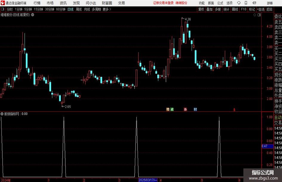Viewport: 282px width, 182px height.
Task: Click the 4.36 high price label
Action: tap(188, 19)
